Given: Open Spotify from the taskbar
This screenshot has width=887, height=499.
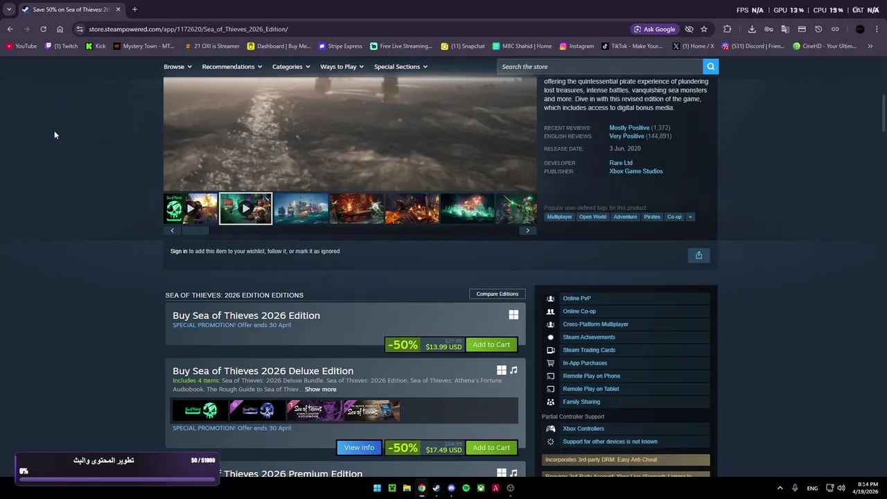Looking at the screenshot, I should click(466, 488).
